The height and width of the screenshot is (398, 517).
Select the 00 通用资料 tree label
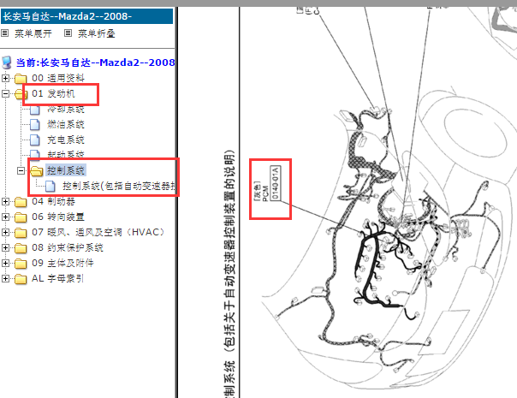[58, 78]
